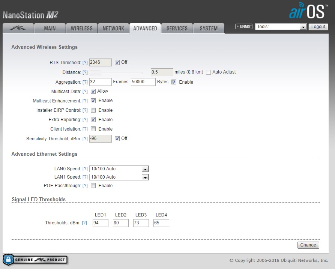Click the UNMS status badge
Image resolution: width=335 pixels, height=269 pixels.
(x=244, y=27)
